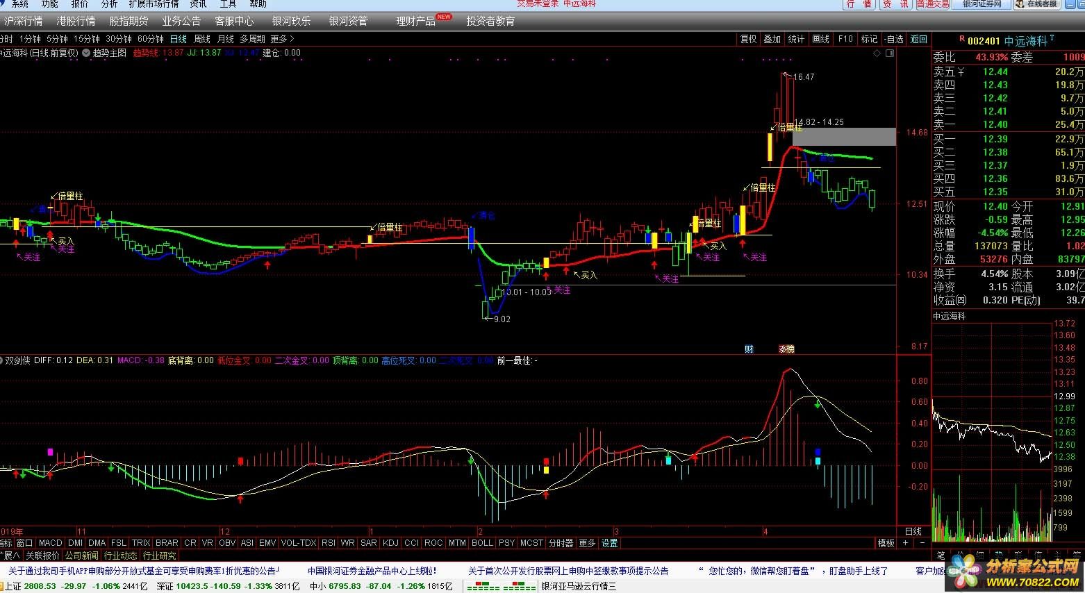Go to 港股行情 navigation tab
1085x593 pixels.
(76, 22)
